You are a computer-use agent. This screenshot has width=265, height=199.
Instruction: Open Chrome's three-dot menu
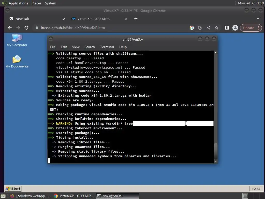[259, 28]
